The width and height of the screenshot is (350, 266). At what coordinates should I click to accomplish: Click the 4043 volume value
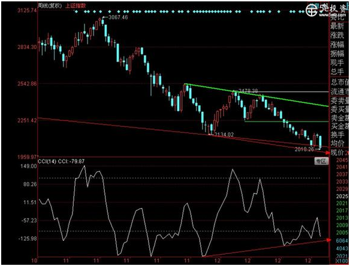(x=342, y=249)
